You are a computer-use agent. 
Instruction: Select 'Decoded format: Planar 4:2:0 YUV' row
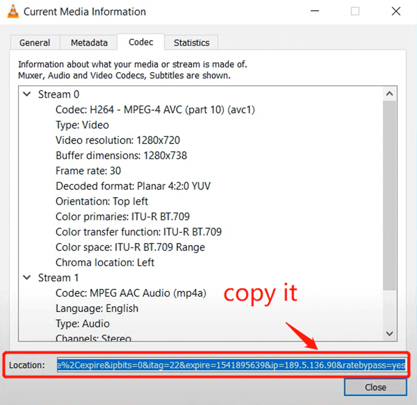click(x=133, y=186)
